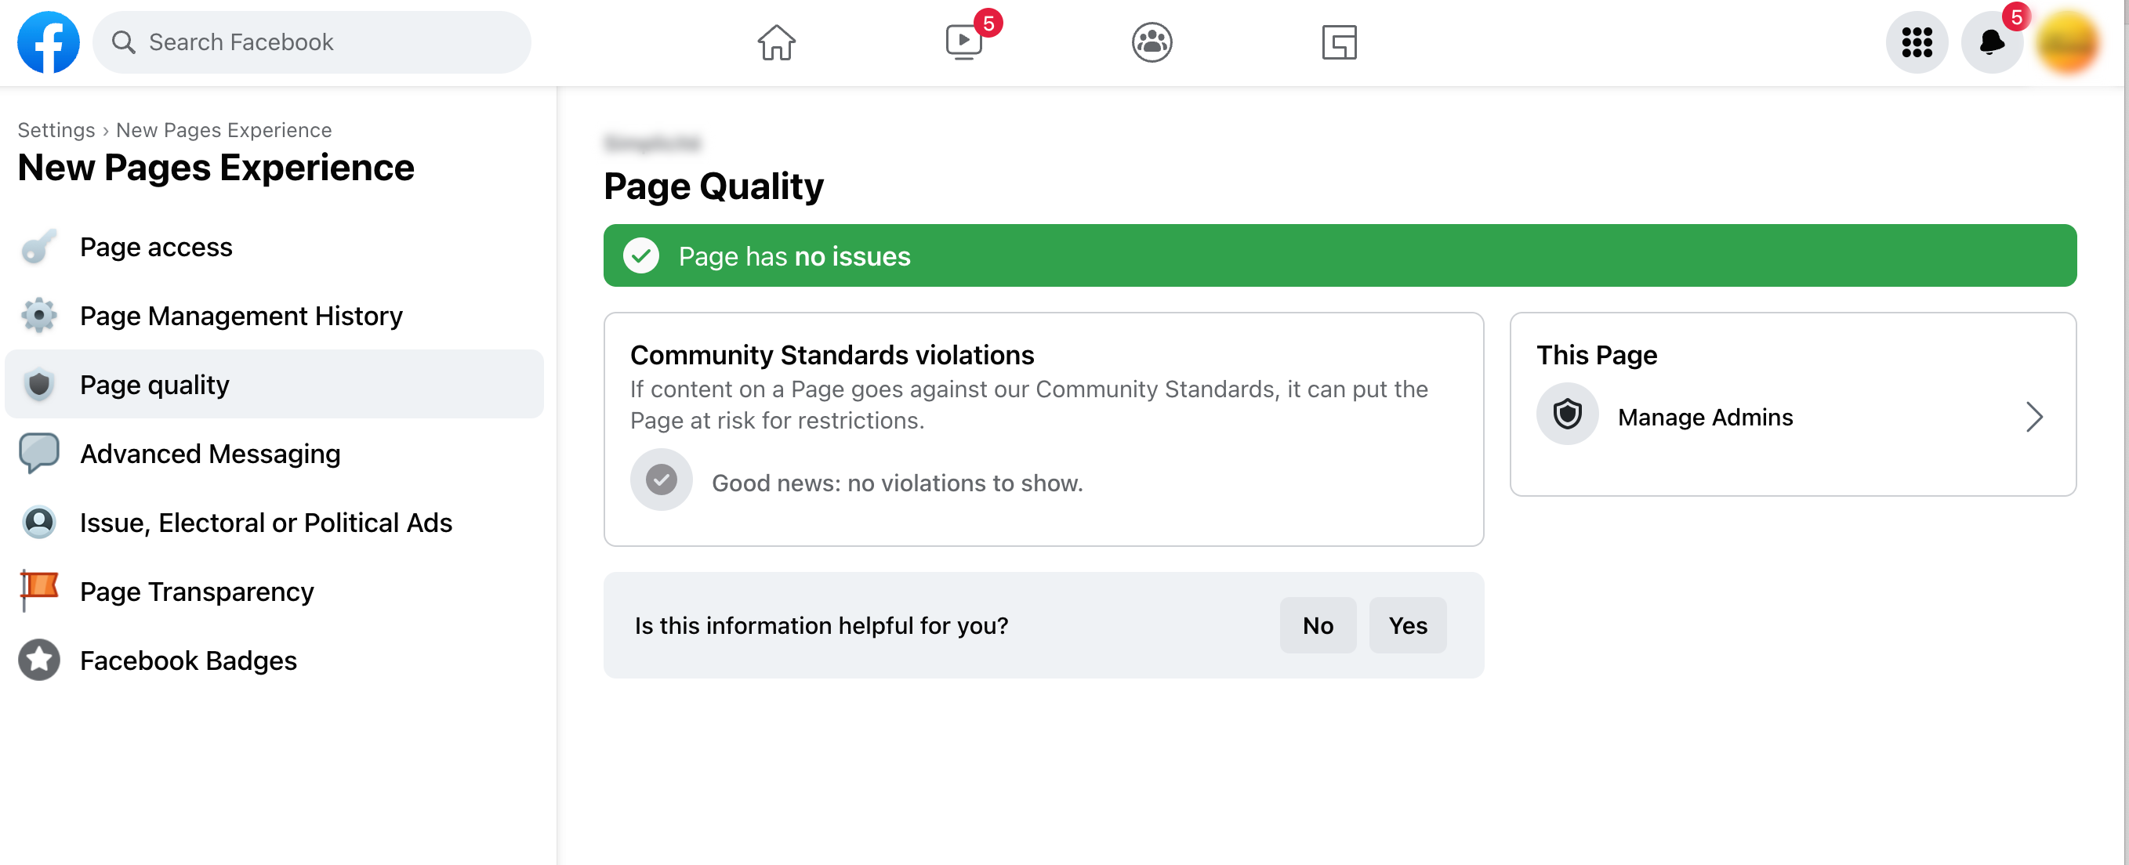Open Advanced Messaging settings
Viewport: 2129px width, 865px height.
[x=210, y=454]
